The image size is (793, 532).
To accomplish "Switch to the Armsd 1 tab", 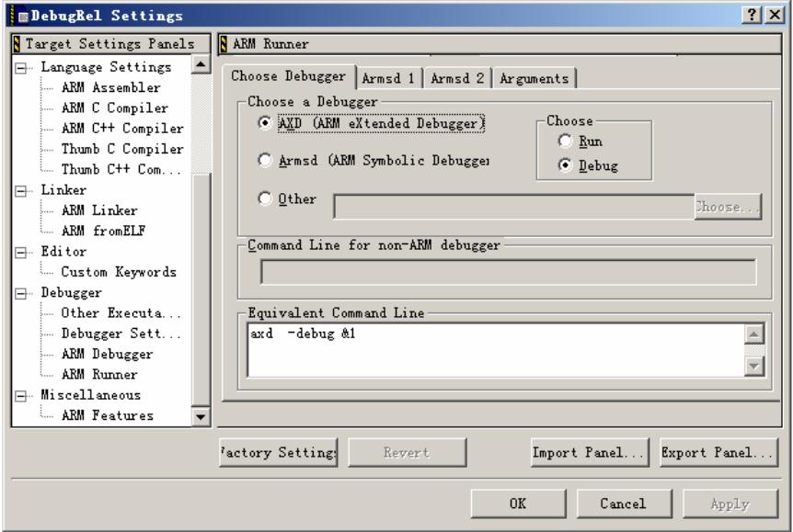I will click(391, 78).
